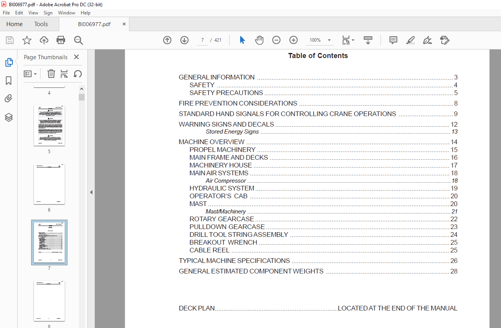501x328 pixels.
Task: Bookmark document with the star icon
Action: pos(27,40)
